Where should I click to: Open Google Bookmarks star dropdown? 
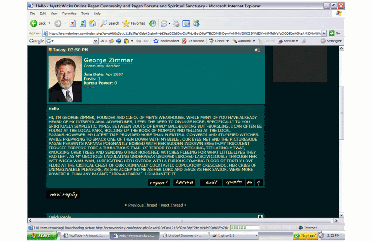166,41
